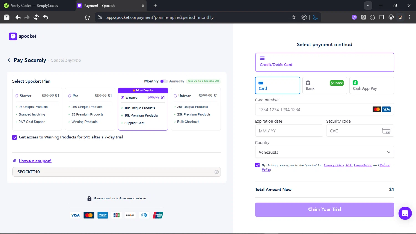This screenshot has height=234, width=416.
Task: Bookmark this page with star icon
Action: pyautogui.click(x=294, y=17)
